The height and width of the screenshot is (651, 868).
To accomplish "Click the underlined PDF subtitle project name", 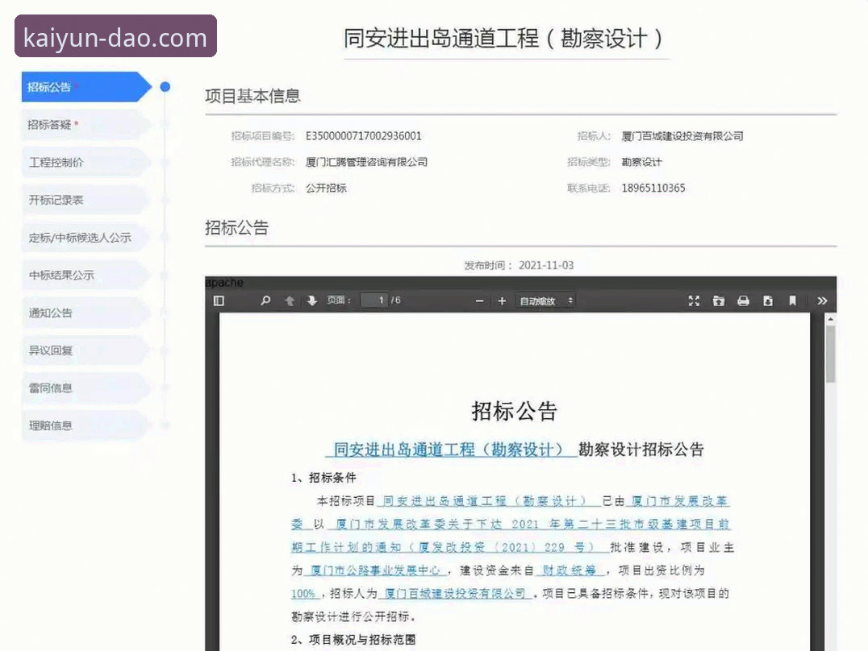I will coord(449,450).
